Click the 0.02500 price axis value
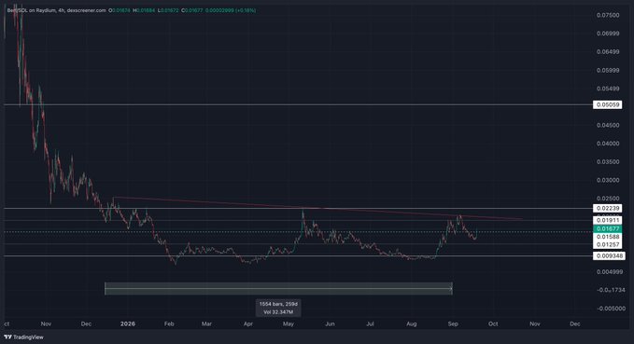 pyautogui.click(x=608, y=199)
